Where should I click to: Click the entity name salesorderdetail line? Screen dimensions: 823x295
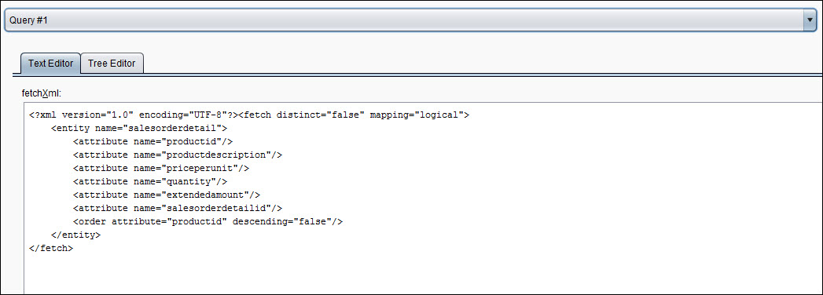138,128
